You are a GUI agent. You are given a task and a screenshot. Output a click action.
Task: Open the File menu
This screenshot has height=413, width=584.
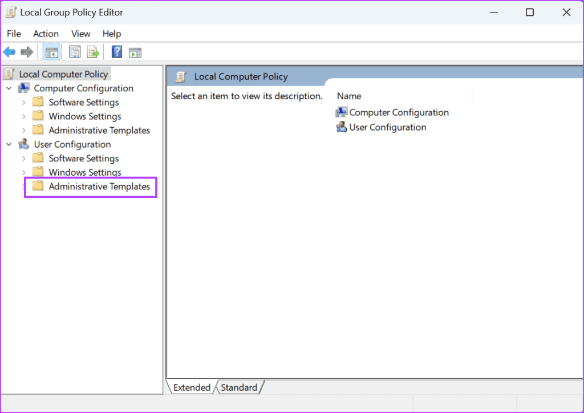(x=14, y=34)
